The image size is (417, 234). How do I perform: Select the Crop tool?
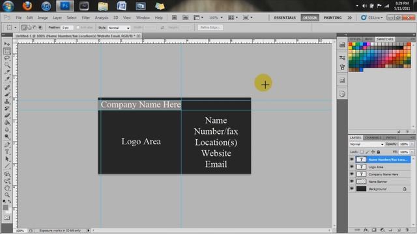tap(7, 72)
